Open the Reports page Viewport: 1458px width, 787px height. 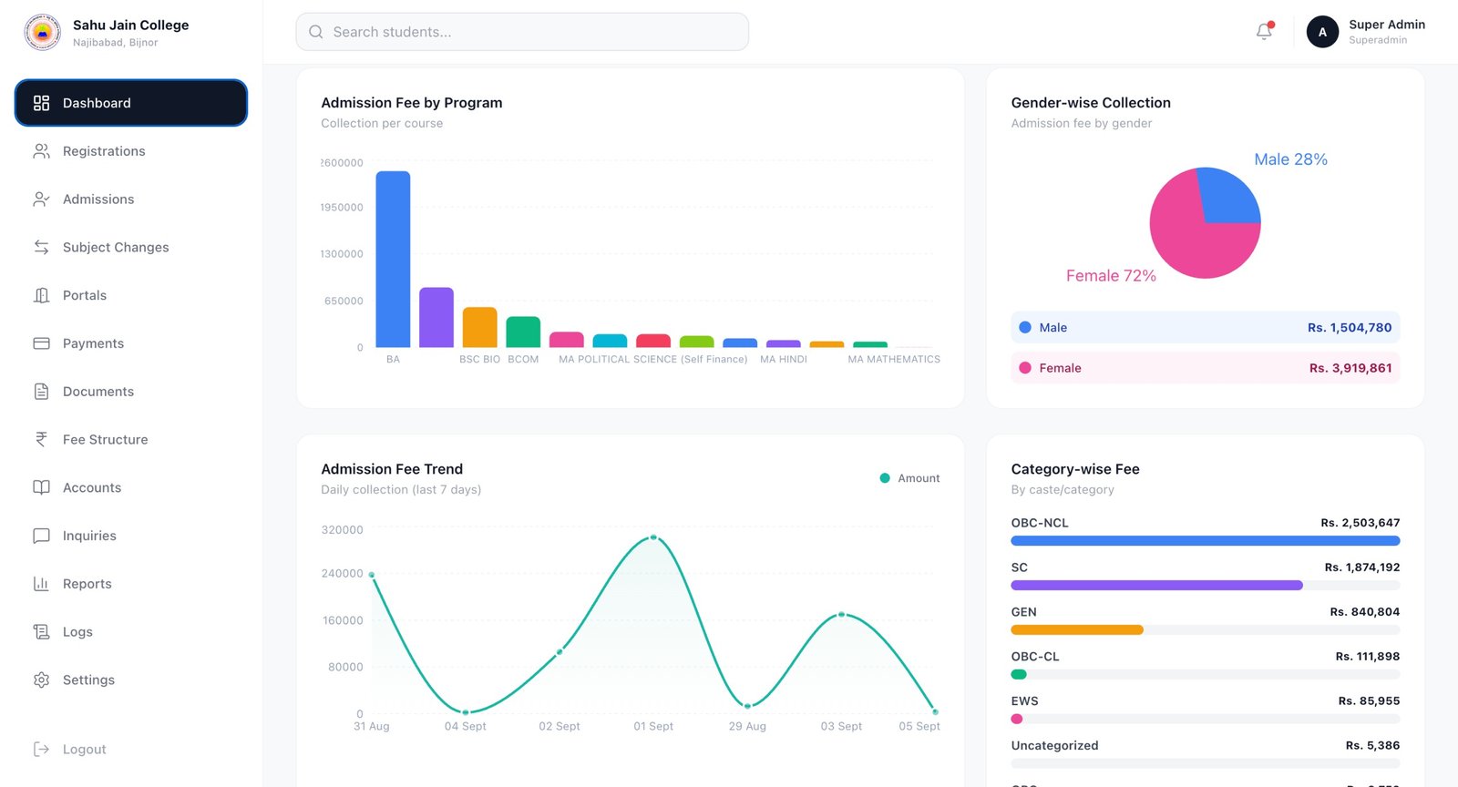(131, 584)
